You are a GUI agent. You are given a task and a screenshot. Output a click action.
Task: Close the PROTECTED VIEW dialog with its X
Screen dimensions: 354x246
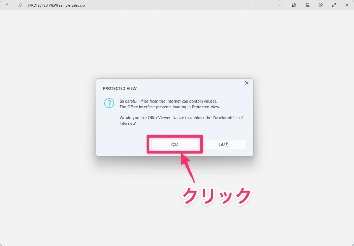(246, 83)
